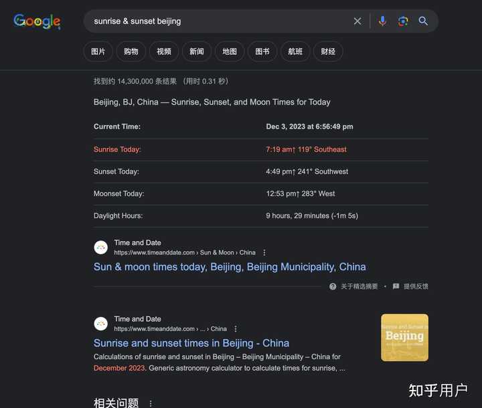
Task: Switch to the 视频 tab
Action: (x=164, y=52)
